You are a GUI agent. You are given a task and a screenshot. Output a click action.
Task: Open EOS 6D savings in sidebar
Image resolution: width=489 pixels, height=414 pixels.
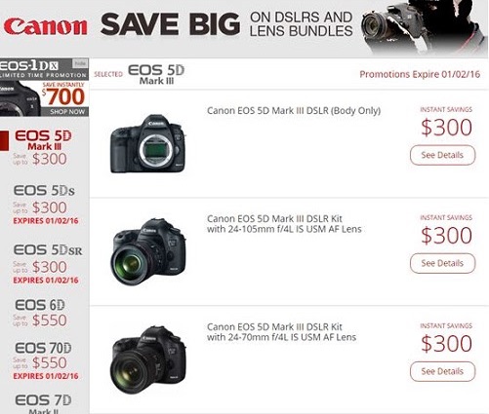tap(40, 313)
